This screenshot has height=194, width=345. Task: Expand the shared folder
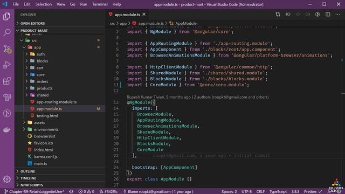pos(26,95)
